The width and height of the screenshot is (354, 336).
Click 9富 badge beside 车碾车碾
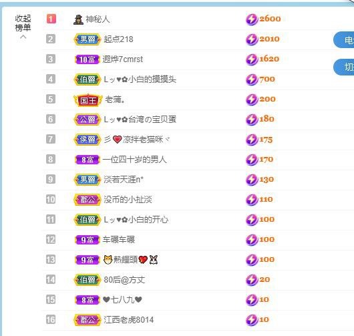pos(87,240)
